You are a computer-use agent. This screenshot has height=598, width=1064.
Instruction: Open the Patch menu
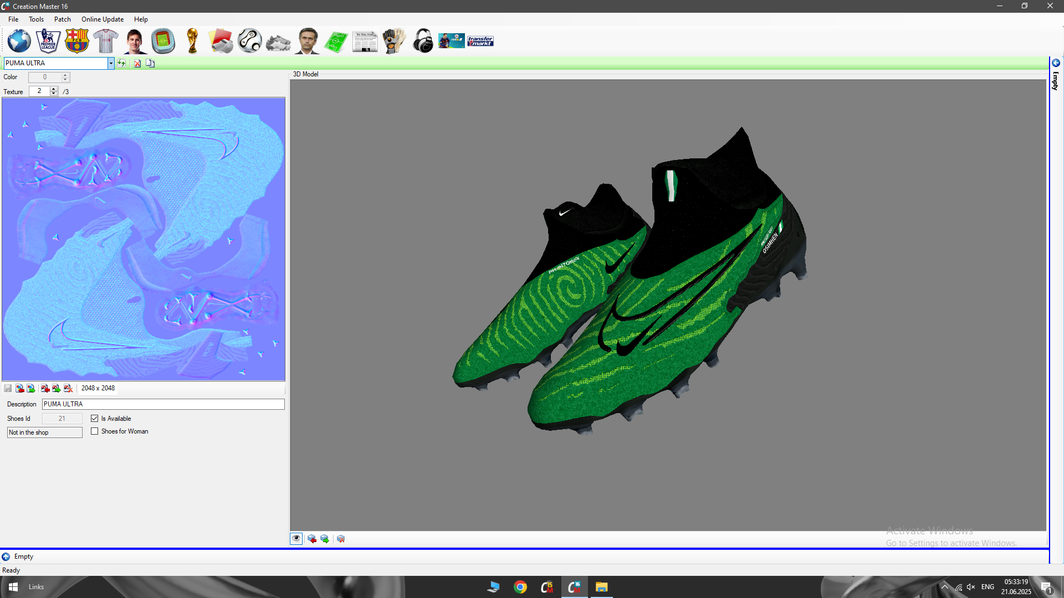click(63, 19)
